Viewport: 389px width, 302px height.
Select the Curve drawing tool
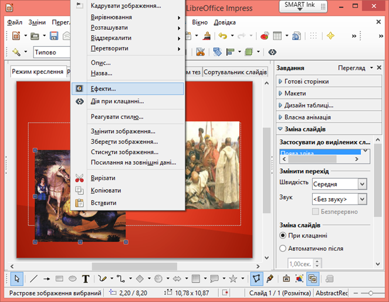[102, 279]
